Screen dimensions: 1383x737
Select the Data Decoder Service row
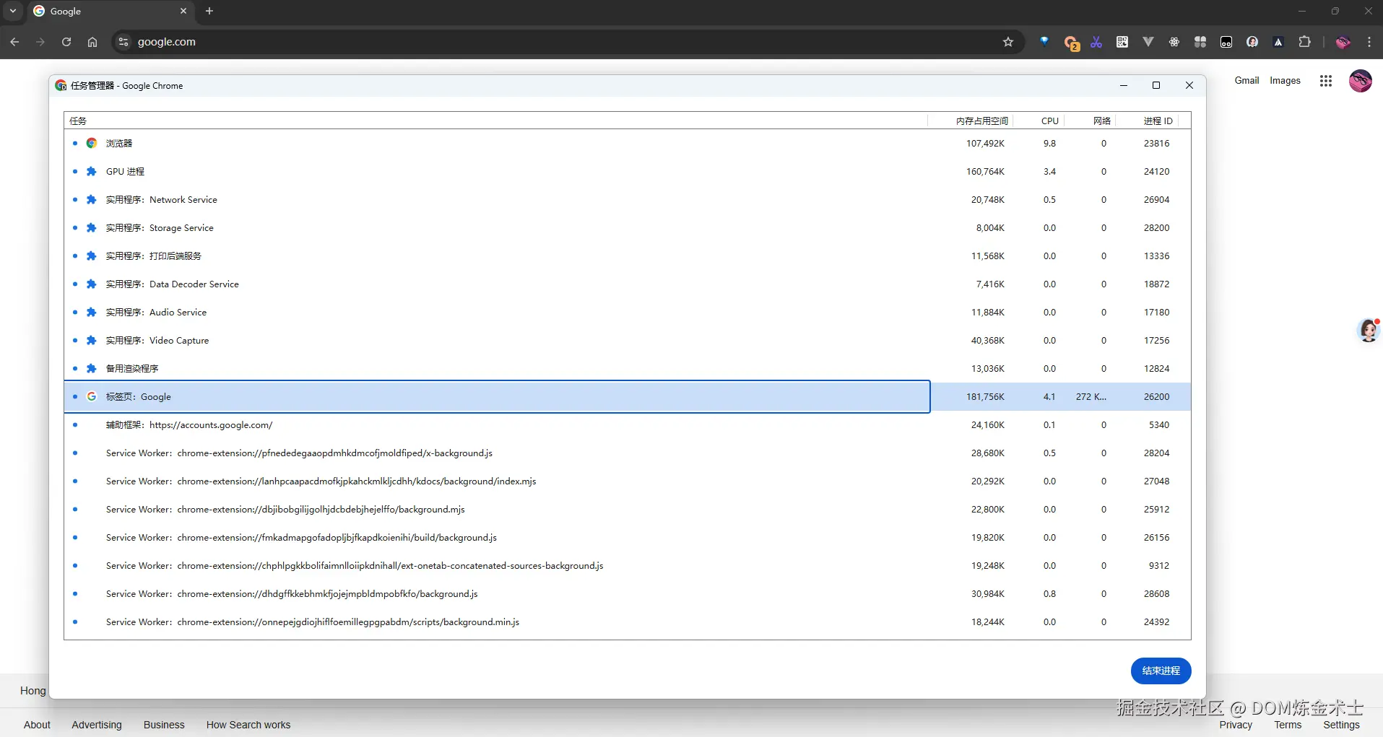(x=627, y=284)
